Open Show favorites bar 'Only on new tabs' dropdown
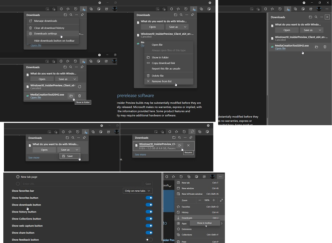332x243 pixels. pos(138,191)
